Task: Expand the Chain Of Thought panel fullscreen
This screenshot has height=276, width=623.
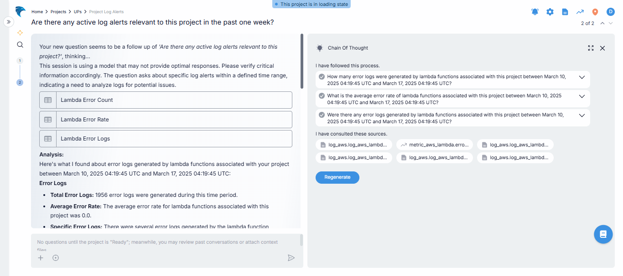Action: coord(591,48)
